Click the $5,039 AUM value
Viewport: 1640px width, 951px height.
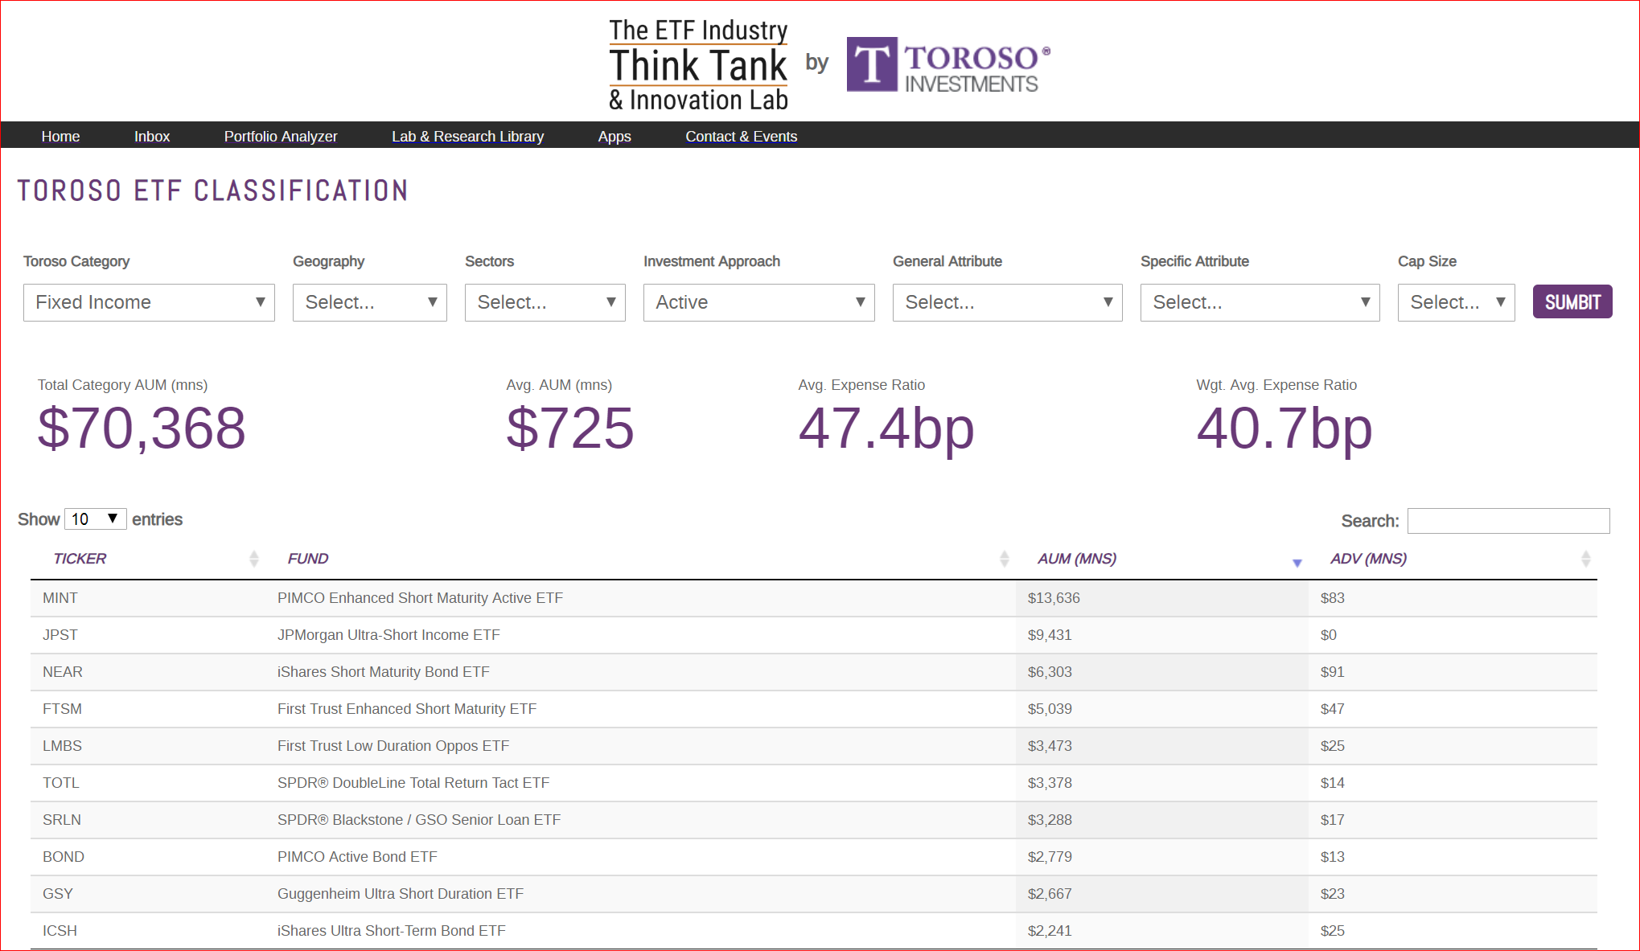(1050, 709)
